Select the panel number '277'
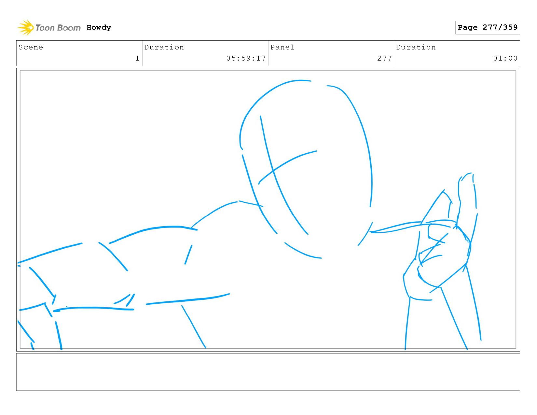The width and height of the screenshot is (537, 415). pos(384,58)
